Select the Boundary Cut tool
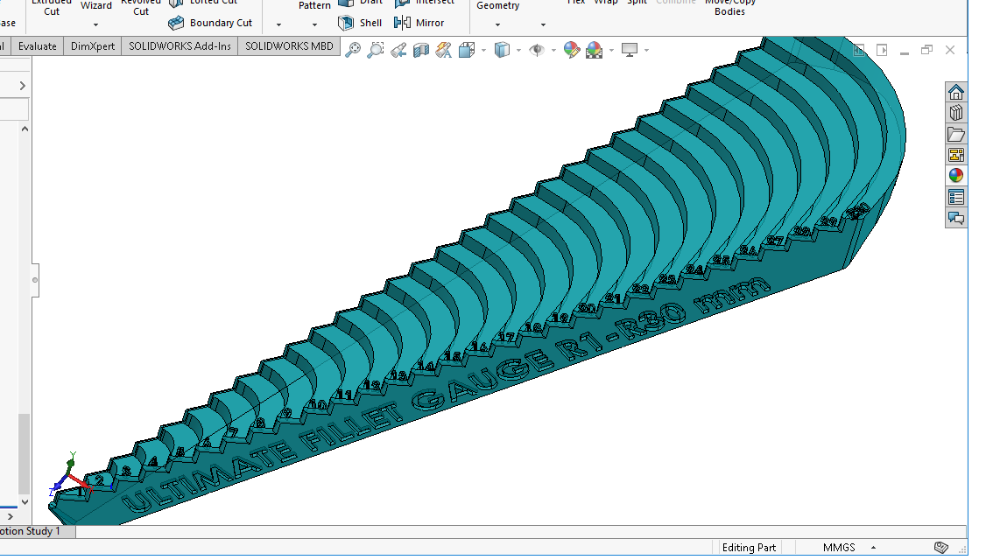 coord(211,23)
